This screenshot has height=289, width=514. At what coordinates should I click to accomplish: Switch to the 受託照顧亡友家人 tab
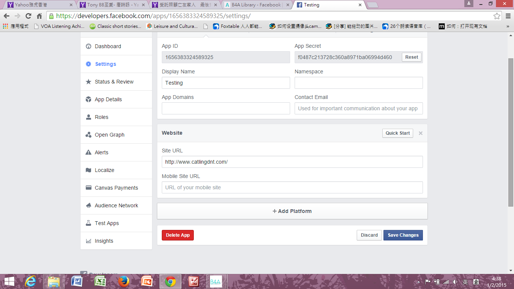pos(184,5)
